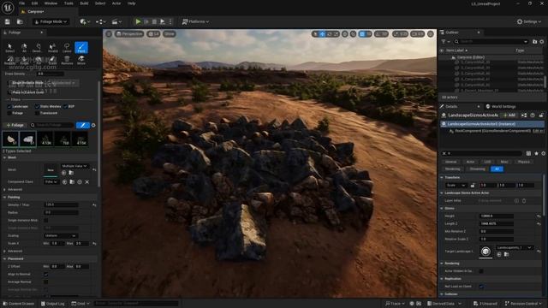Image resolution: width=548 pixels, height=308 pixels.
Task: Enable the Translucent filter checkbox
Action: click(x=37, y=113)
